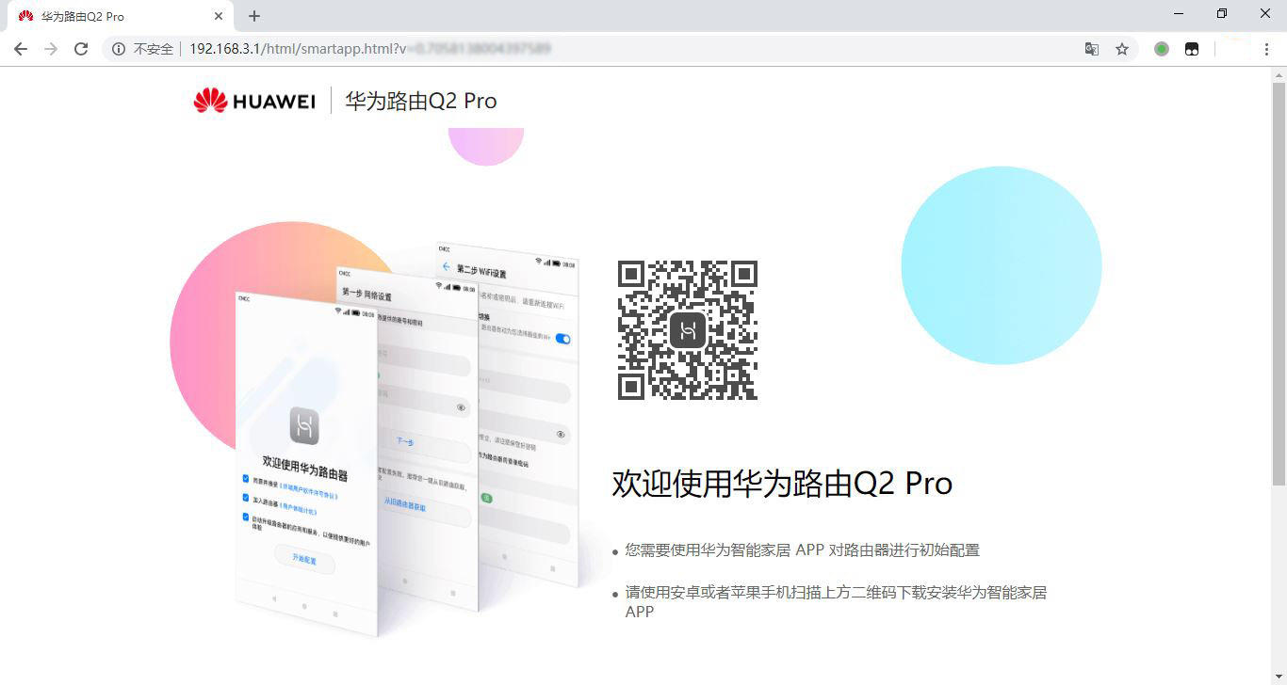Open the Chrome three-dot menu
Viewport: 1287px width, 685px height.
tap(1266, 49)
